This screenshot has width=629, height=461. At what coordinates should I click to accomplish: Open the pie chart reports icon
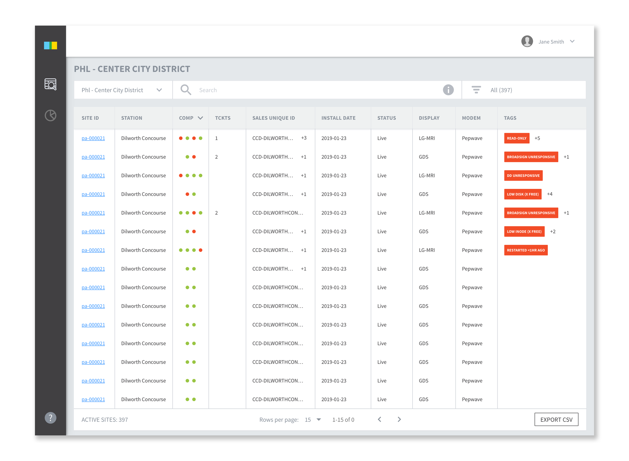coord(50,115)
